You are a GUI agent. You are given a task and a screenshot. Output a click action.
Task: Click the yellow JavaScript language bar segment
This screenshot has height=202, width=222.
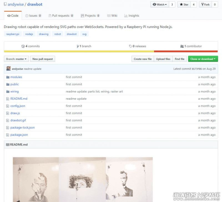[x=79, y=51]
